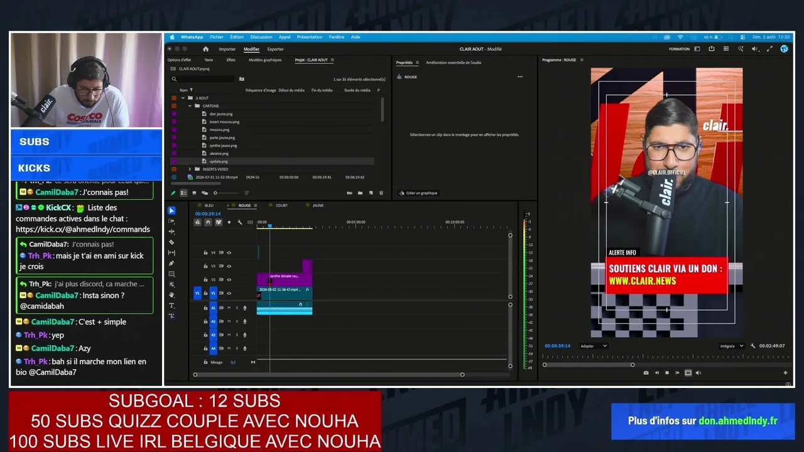Select the Slip tool
804x452 pixels.
point(171,253)
